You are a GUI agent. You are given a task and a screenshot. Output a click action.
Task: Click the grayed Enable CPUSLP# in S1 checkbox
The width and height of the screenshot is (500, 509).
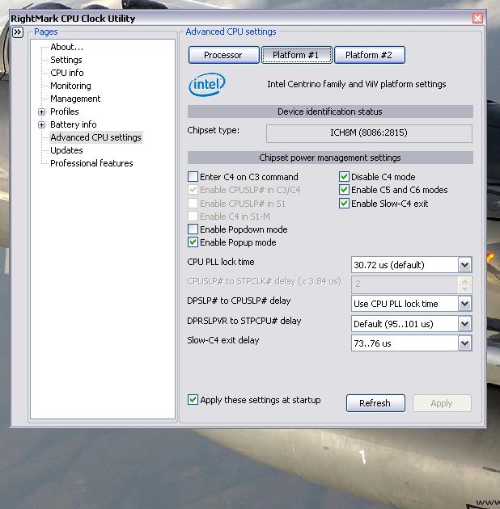pyautogui.click(x=193, y=204)
